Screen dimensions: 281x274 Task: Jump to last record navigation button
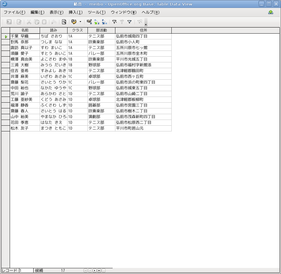99,270
